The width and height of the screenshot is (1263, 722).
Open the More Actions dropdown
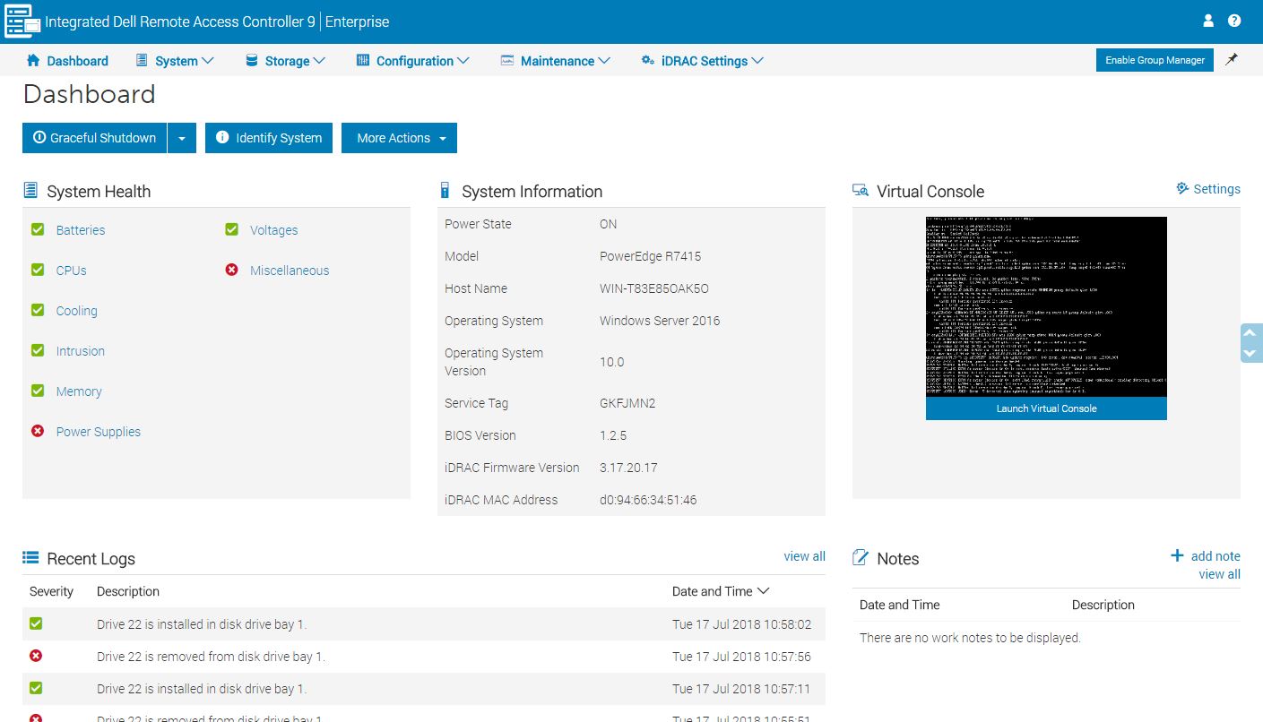tap(398, 138)
